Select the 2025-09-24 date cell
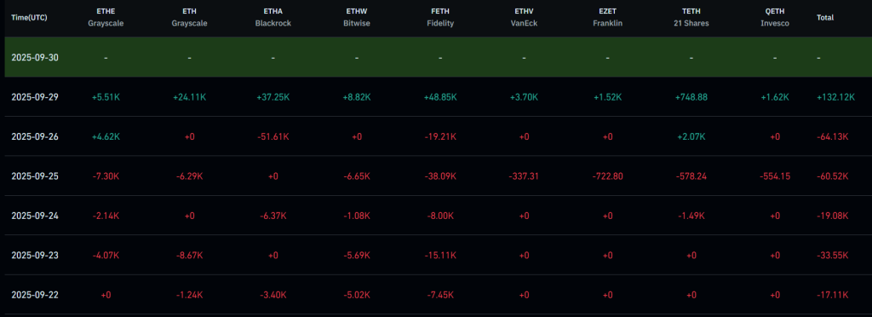 35,216
